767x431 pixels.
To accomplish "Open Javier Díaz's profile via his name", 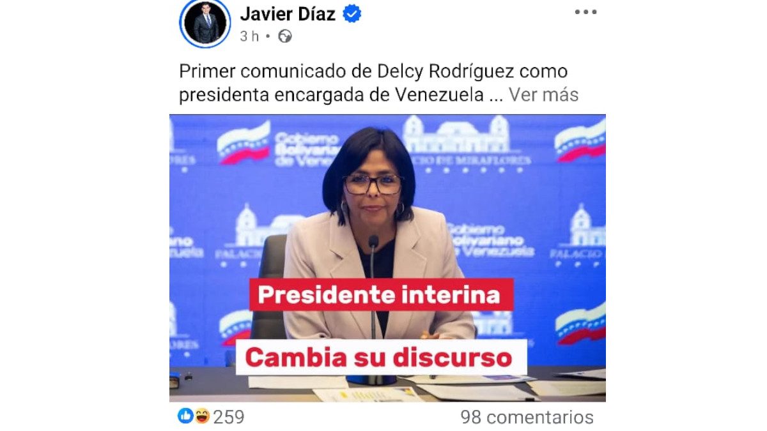I will point(288,13).
